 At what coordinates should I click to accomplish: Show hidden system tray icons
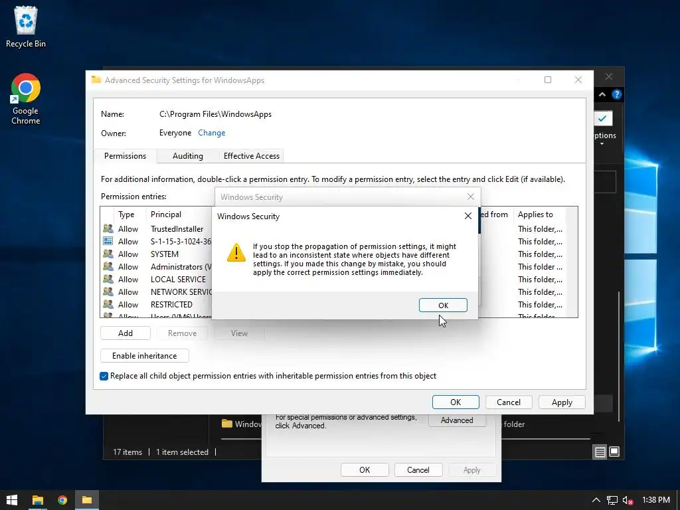596,500
